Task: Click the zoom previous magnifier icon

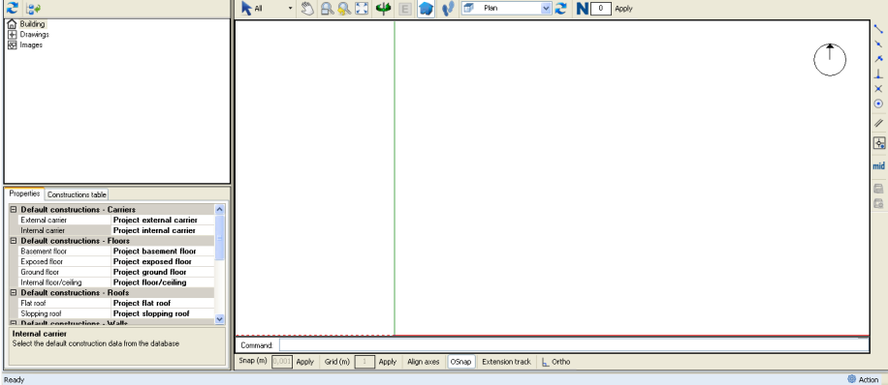Action: point(344,9)
